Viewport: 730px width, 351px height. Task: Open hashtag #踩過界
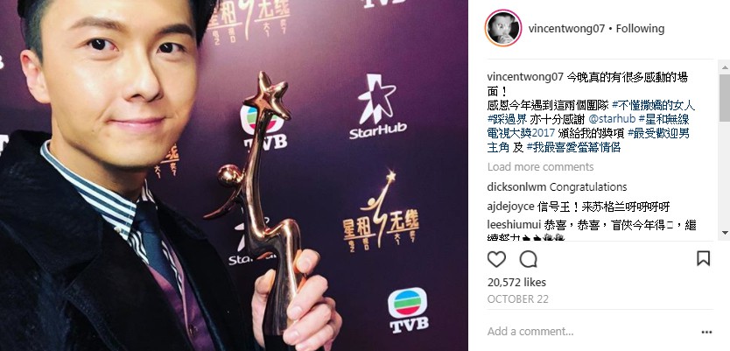(508, 119)
